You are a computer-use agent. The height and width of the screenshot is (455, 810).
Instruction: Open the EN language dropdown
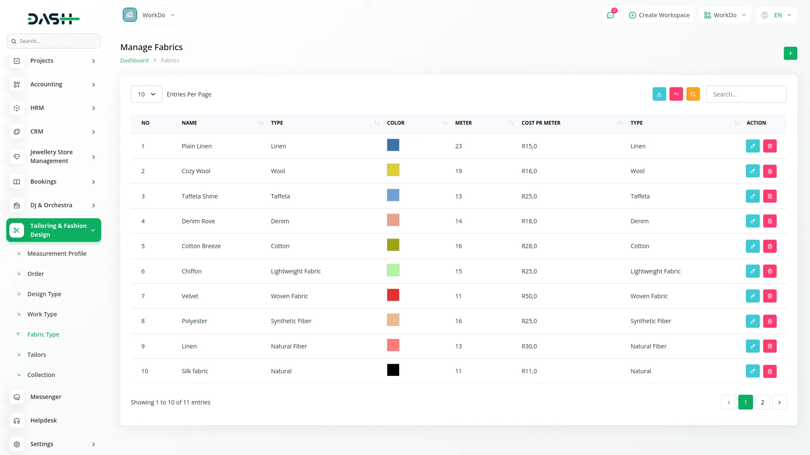[x=777, y=15]
